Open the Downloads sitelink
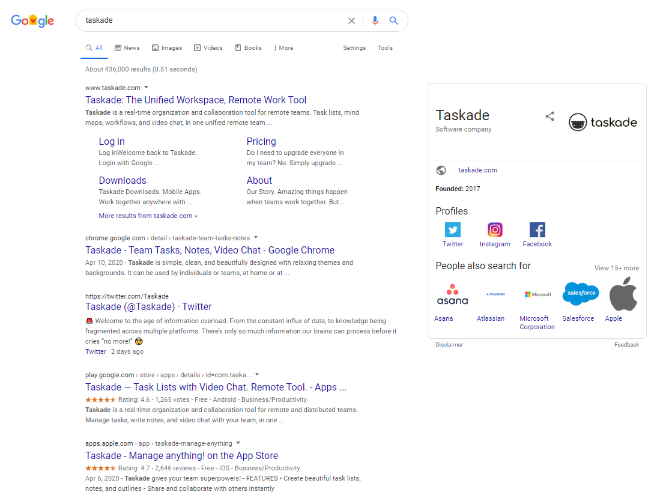Viewport: 663px width, 504px height. coord(123,180)
